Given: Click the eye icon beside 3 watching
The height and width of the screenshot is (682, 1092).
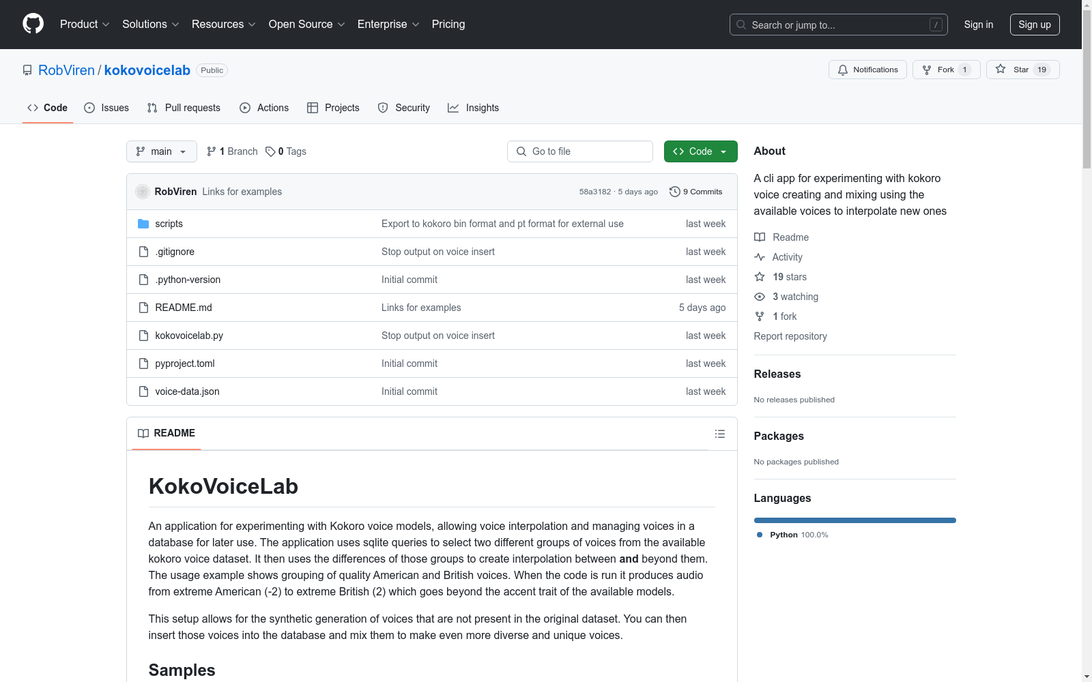Looking at the screenshot, I should tap(760, 297).
